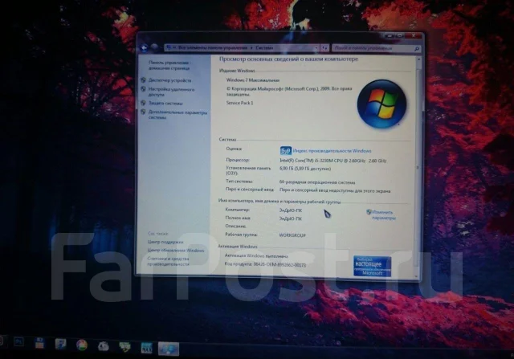The width and height of the screenshot is (514, 359).
Task: Click 'Просмотр основных сведений о вашем компьютере' heading
Action: [288, 59]
